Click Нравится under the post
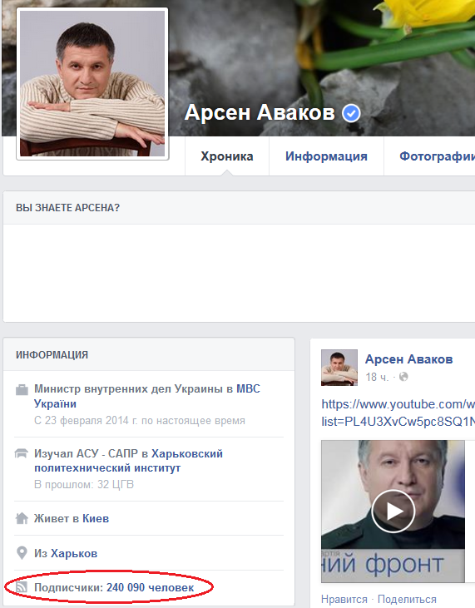The width and height of the screenshot is (475, 608). click(x=344, y=600)
